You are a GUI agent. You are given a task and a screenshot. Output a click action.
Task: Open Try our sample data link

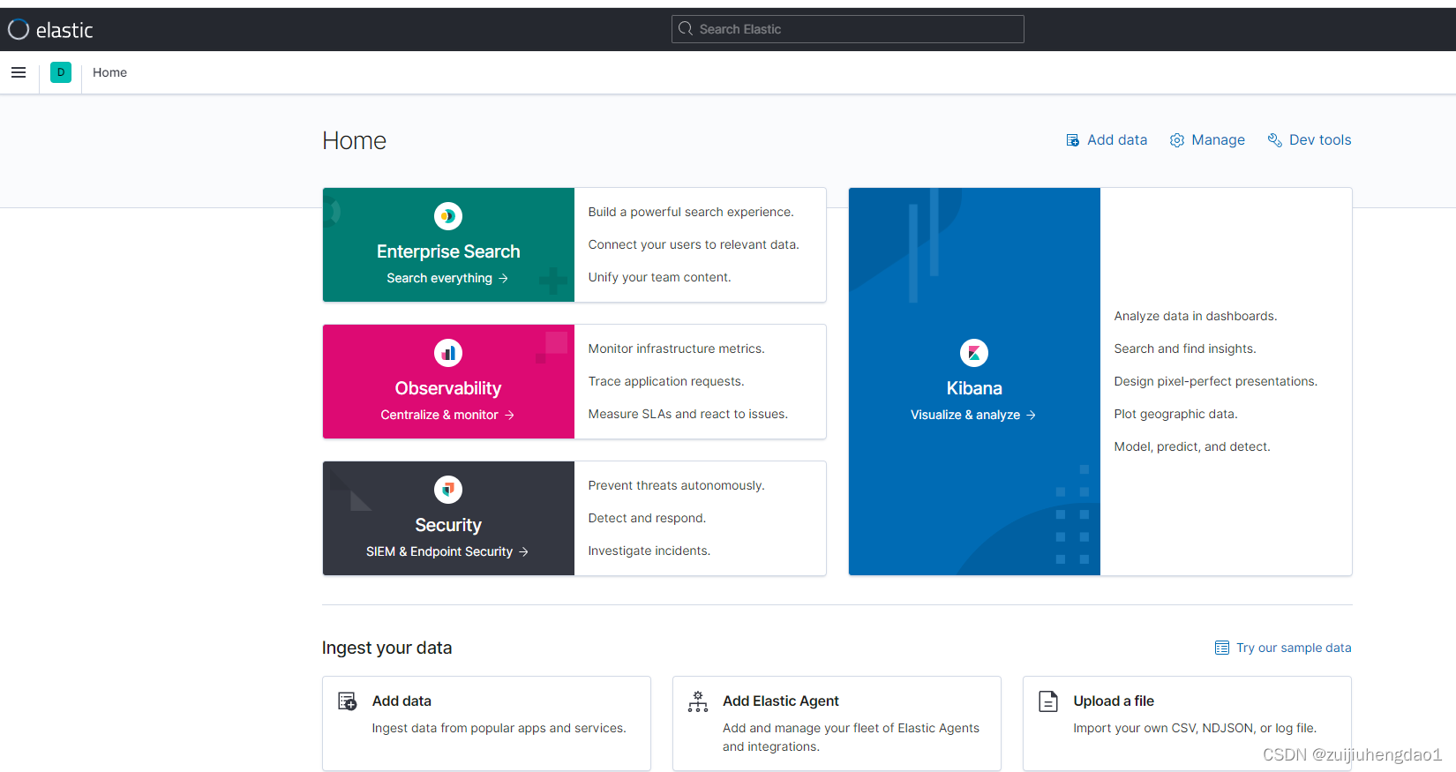coord(1294,648)
